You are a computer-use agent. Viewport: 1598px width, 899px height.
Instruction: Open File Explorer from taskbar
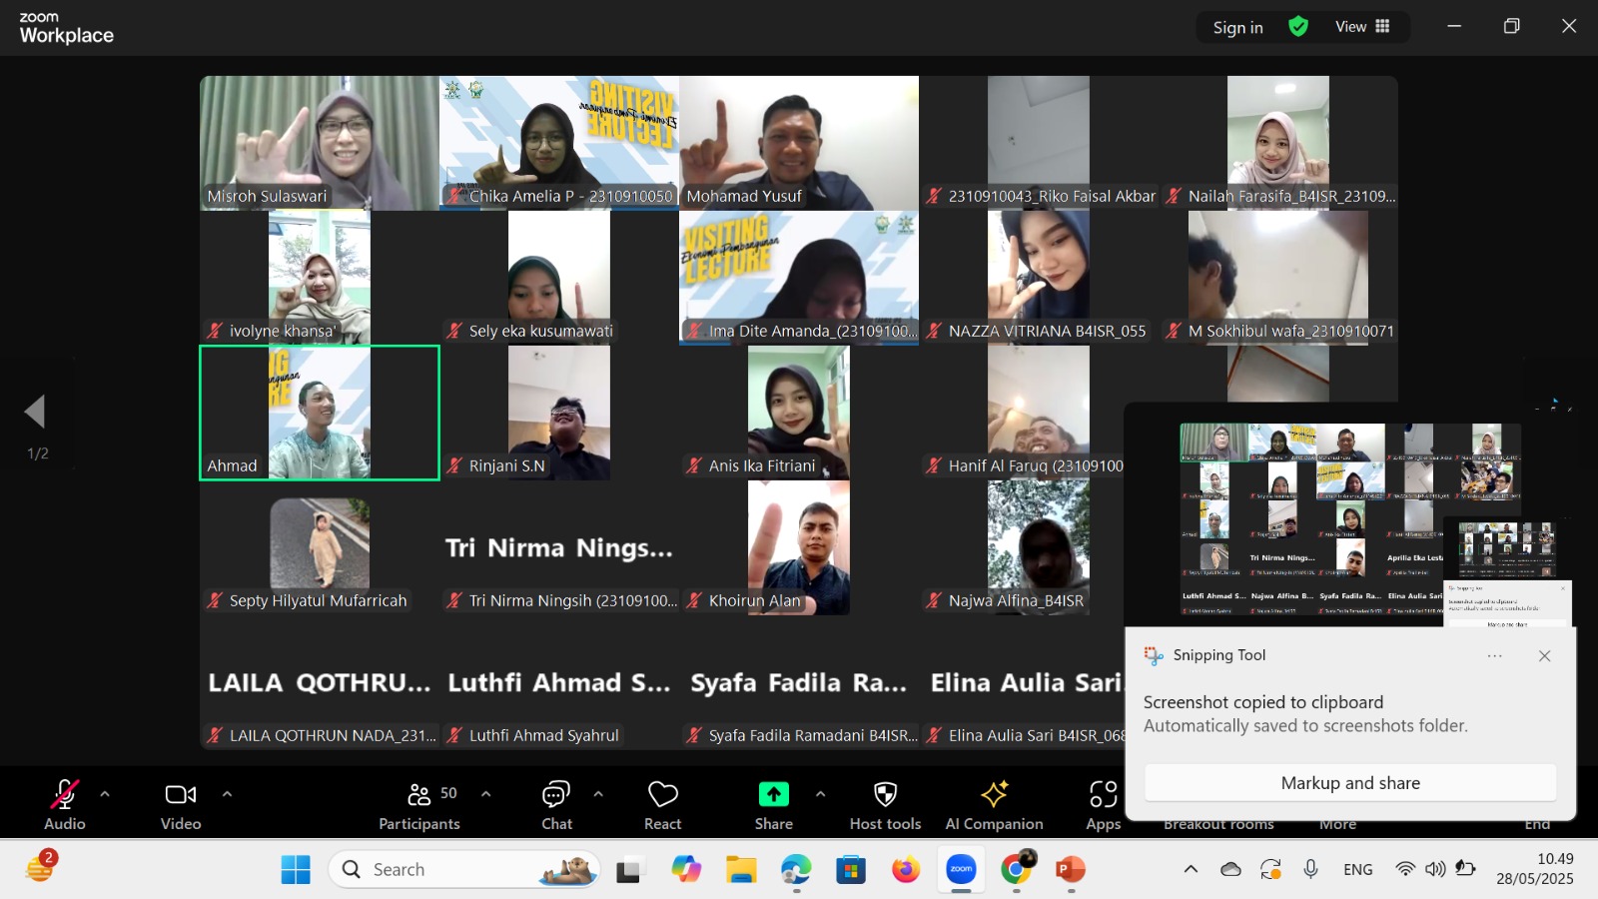(741, 870)
